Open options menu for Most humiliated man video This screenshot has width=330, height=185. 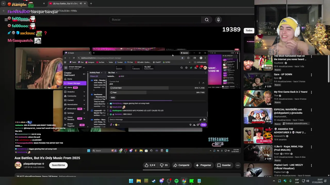311,57
